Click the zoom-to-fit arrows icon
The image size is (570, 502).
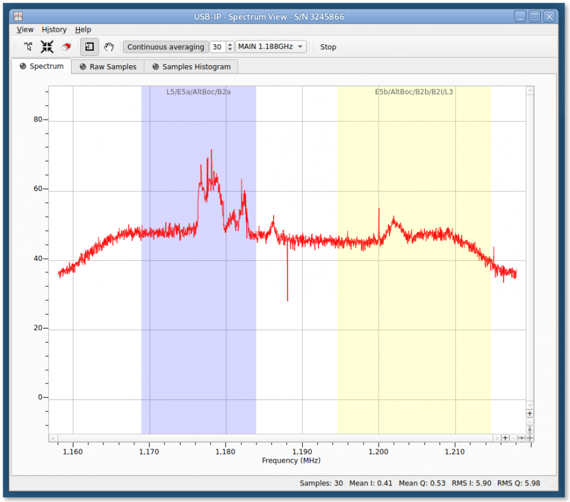click(x=46, y=46)
